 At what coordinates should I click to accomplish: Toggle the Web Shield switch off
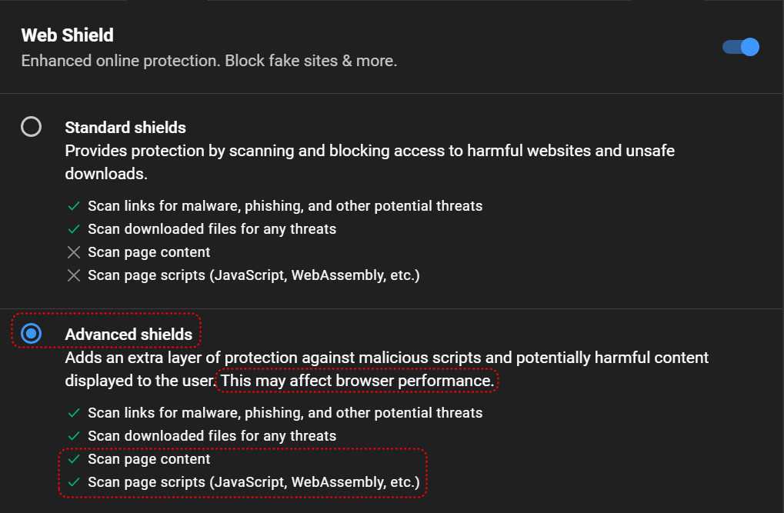coord(741,48)
